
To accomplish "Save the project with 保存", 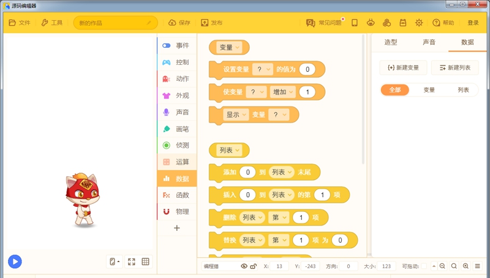I will coord(179,23).
